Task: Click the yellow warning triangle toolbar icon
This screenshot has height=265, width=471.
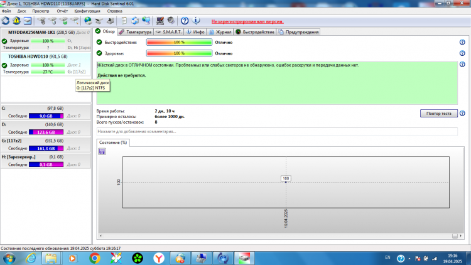Action: [16, 21]
